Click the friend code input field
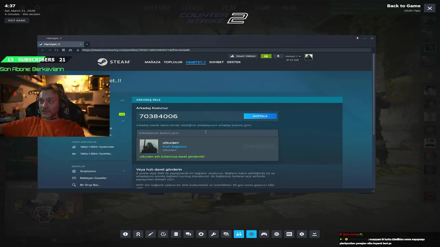The image size is (440, 247). 207,133
